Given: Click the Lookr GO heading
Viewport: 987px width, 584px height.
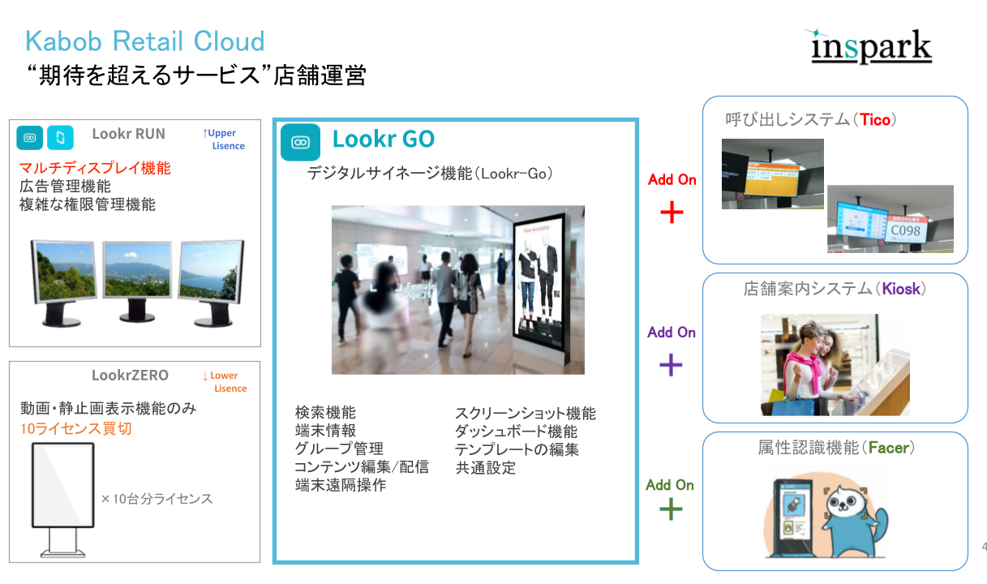Looking at the screenshot, I should click(384, 140).
